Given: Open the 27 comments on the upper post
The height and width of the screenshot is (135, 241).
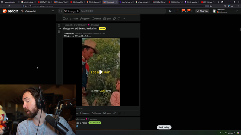Looking at the screenshot, I should (x=66, y=19).
